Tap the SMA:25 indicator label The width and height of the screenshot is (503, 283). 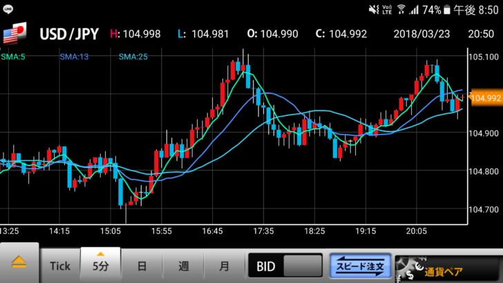click(131, 56)
